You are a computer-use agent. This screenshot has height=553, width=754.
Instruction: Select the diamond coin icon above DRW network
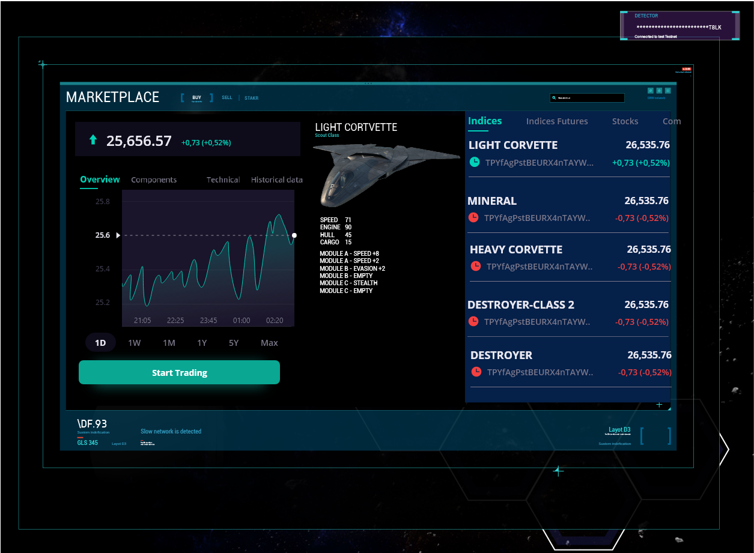pos(659,91)
